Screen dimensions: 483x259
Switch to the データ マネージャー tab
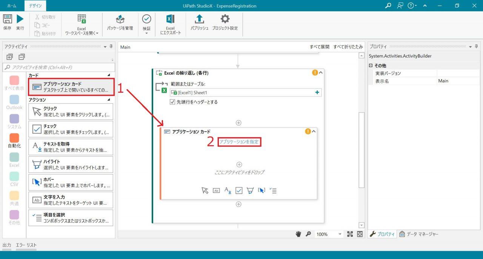click(x=419, y=234)
